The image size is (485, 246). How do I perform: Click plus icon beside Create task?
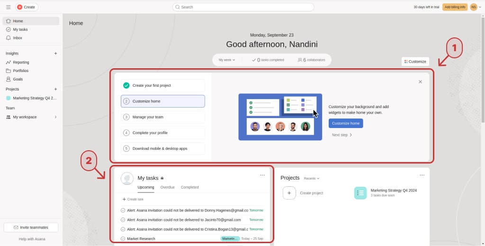click(125, 199)
